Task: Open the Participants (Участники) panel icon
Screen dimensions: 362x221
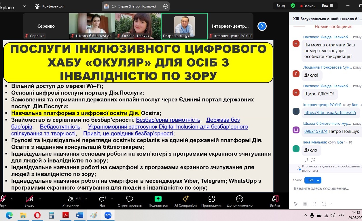Action: click(71, 199)
